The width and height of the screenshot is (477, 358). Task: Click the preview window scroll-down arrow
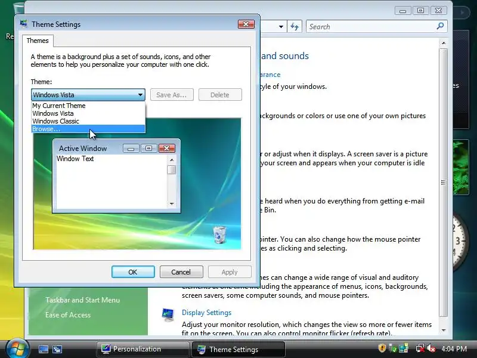pyautogui.click(x=172, y=203)
